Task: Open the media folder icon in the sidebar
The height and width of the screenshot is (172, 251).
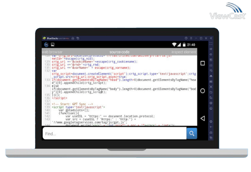Action: coord(211,92)
